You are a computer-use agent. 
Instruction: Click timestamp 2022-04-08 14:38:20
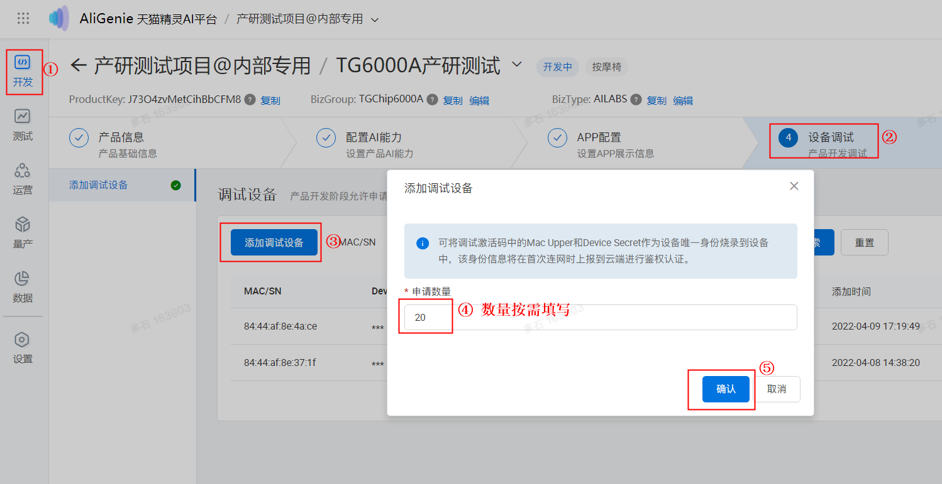pyautogui.click(x=876, y=363)
